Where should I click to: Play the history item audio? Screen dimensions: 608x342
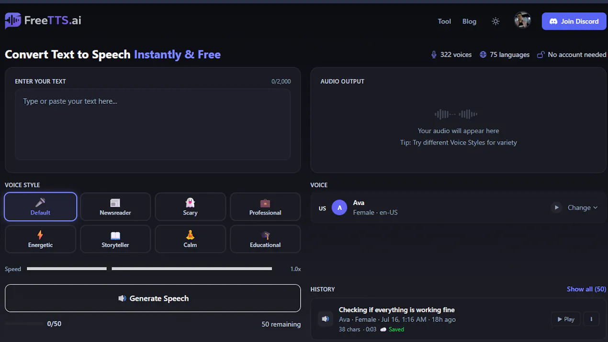pos(565,319)
